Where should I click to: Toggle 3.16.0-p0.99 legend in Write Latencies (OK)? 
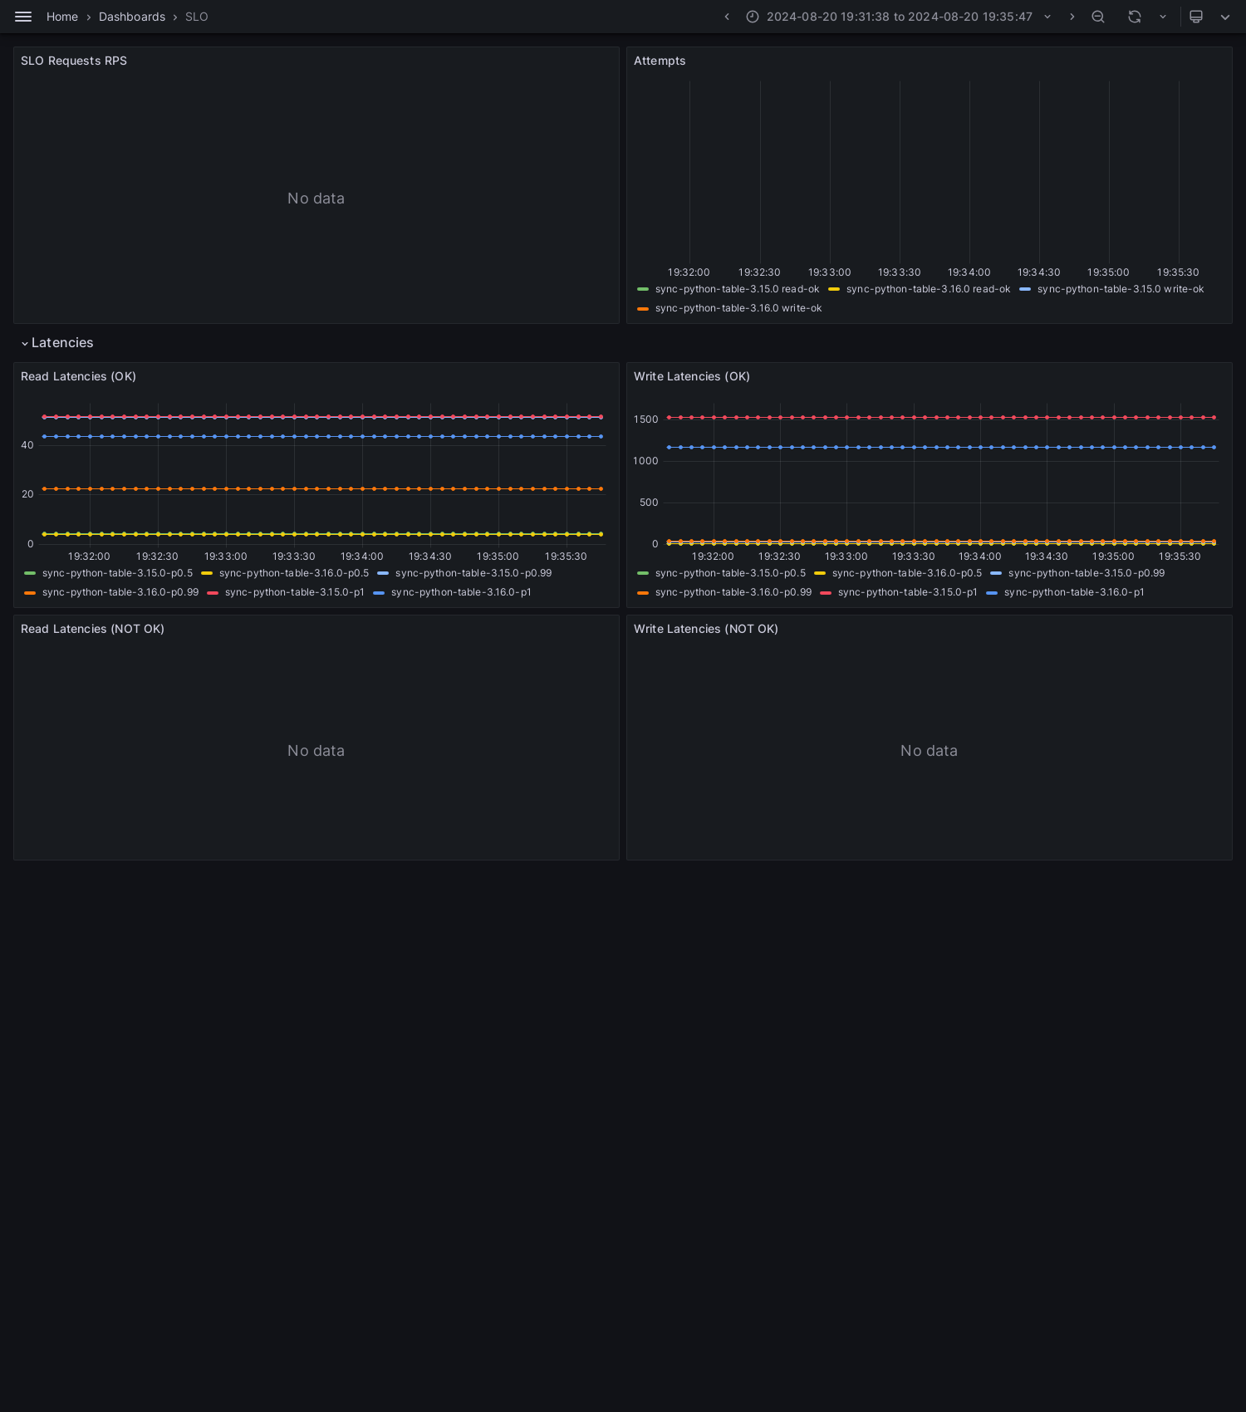tap(733, 592)
